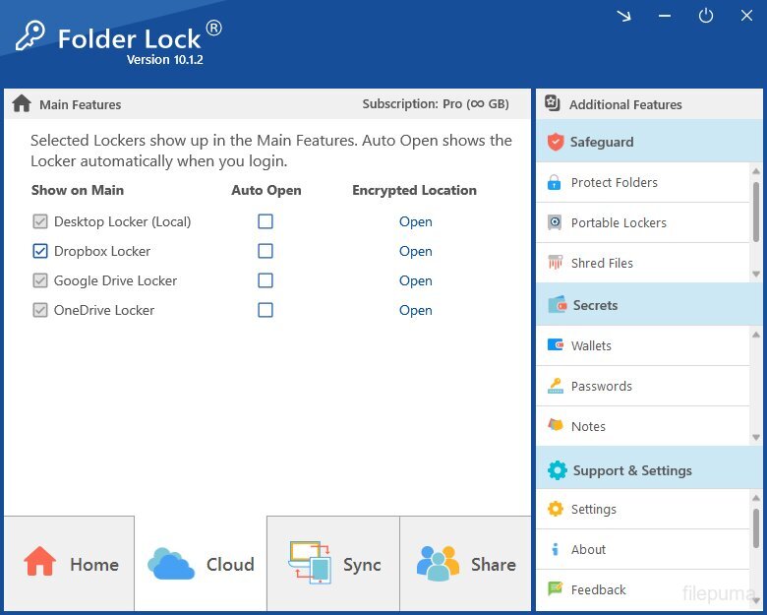This screenshot has width=767, height=615.
Task: Open Google Drive Locker encrypted location
Action: point(415,280)
